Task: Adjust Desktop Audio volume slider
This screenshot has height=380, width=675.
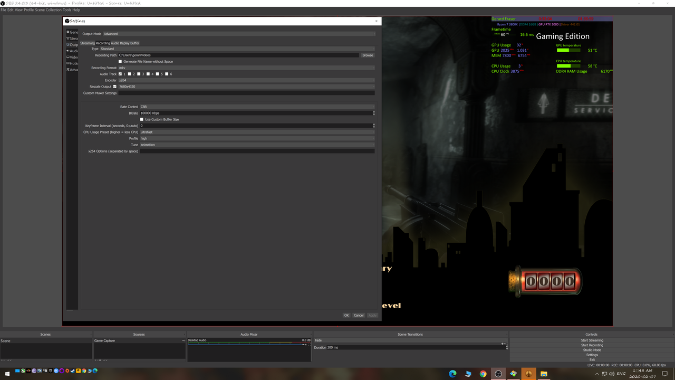Action: tap(246, 345)
